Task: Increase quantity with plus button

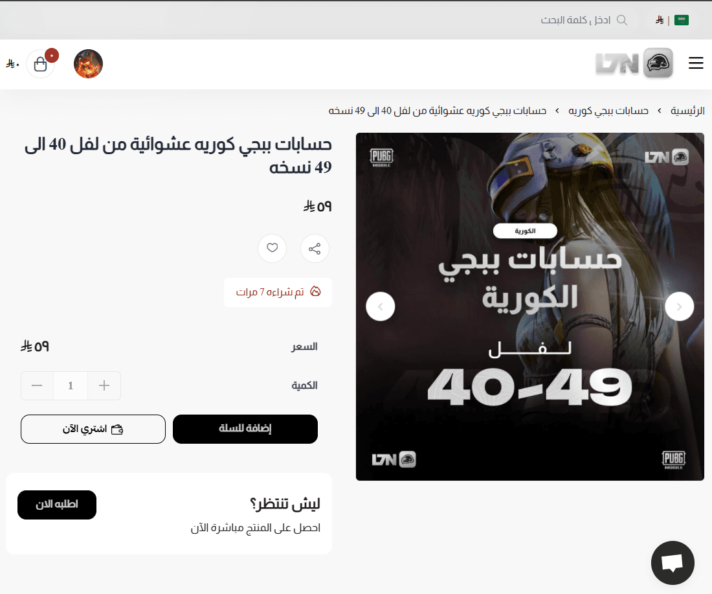Action: (x=104, y=386)
